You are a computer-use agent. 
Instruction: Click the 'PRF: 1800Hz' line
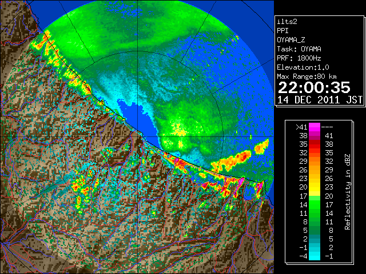(x=299, y=58)
